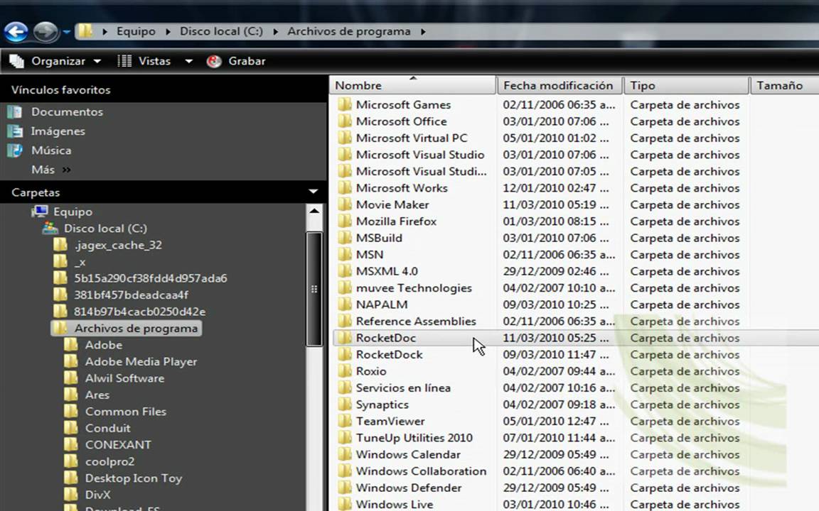Open Documentos favorite link

(x=67, y=111)
